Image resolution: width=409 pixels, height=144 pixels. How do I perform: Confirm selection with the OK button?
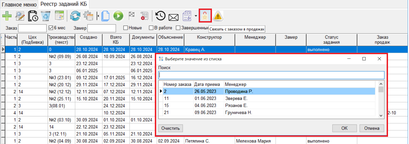pyautogui.click(x=344, y=128)
